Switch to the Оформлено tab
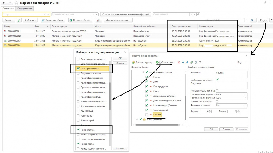 pos(8,9)
